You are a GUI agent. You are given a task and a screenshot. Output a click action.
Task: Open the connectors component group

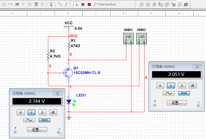42,4
